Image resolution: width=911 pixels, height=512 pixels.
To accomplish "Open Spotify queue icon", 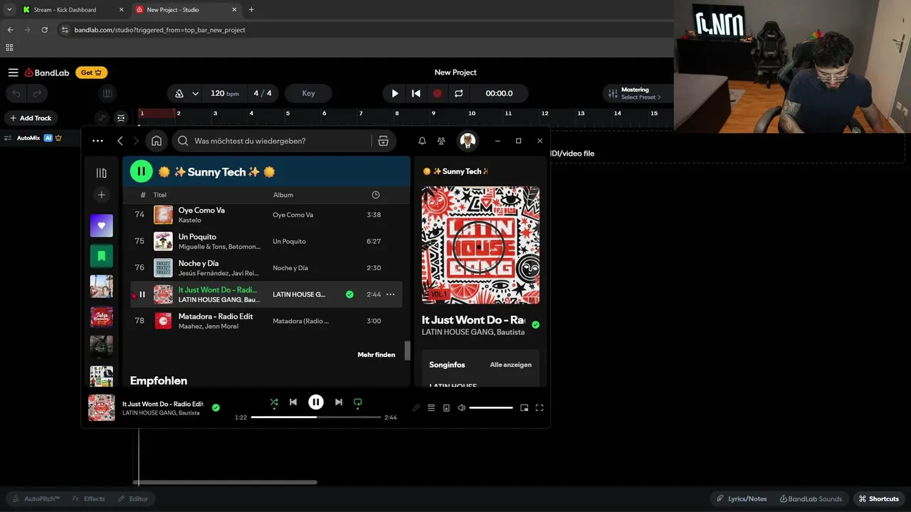I will pyautogui.click(x=431, y=407).
